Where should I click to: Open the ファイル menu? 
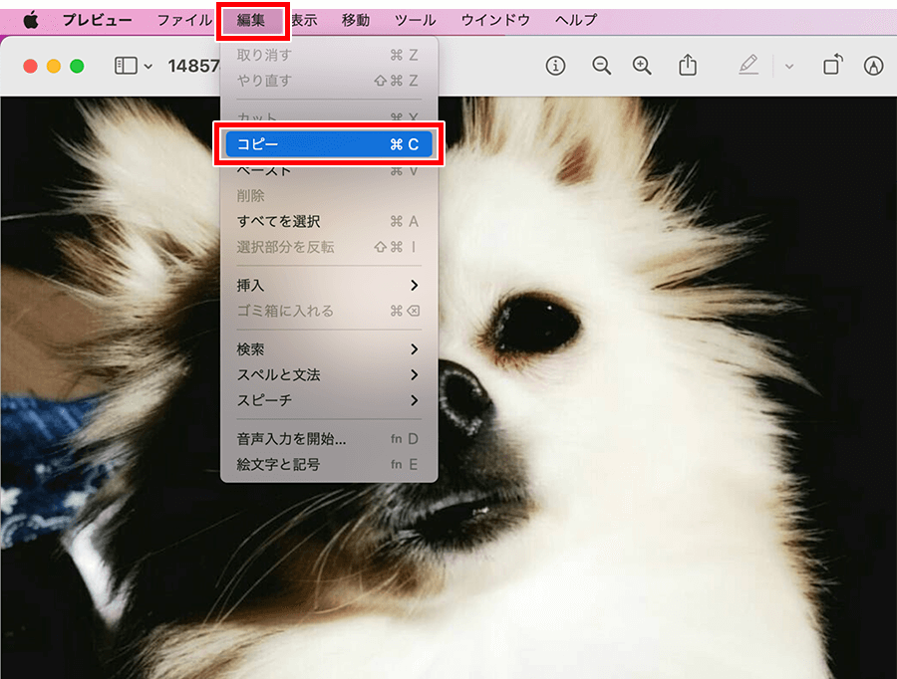(x=184, y=20)
